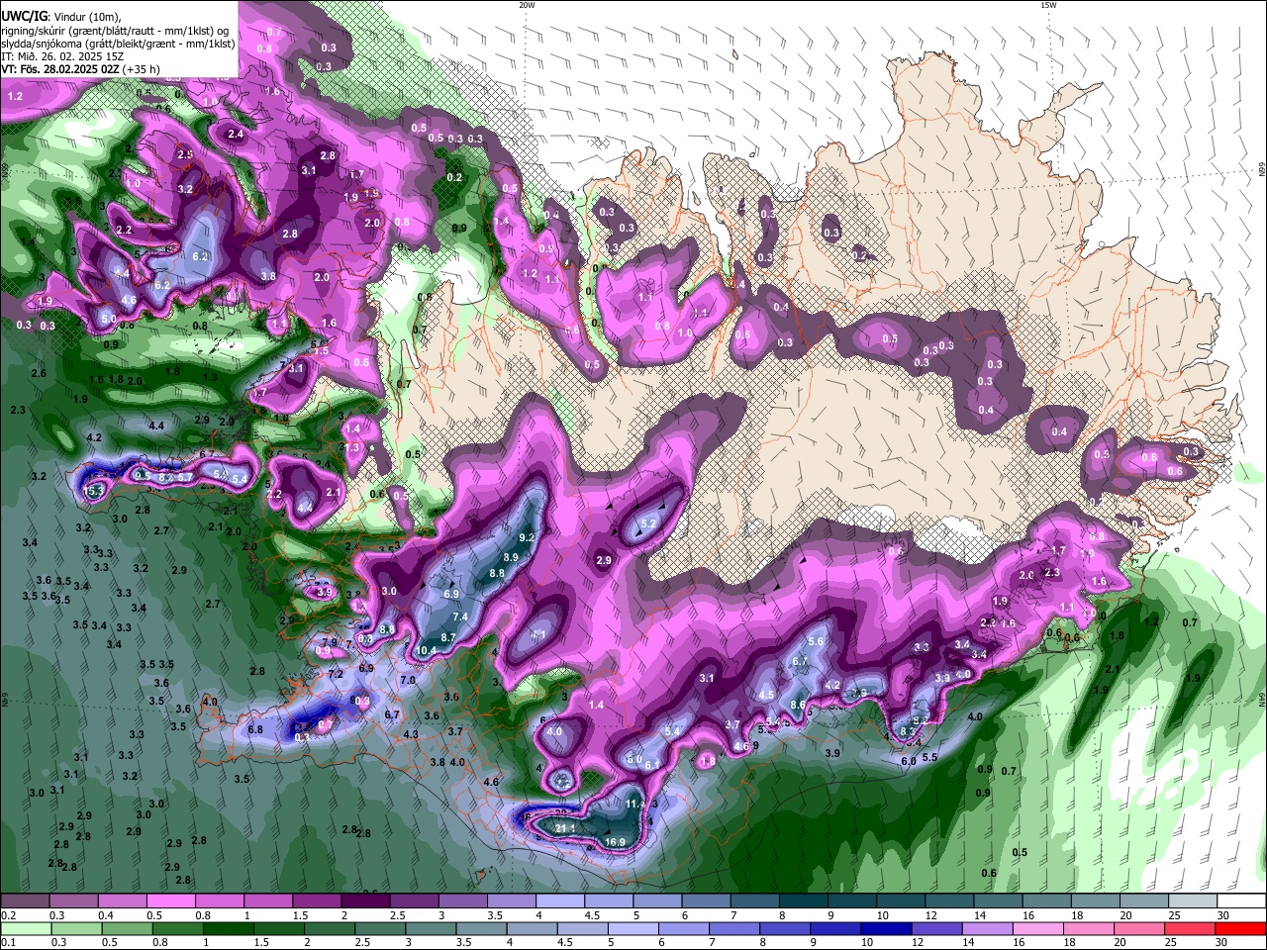Click the '30' label in upper legend row
The width and height of the screenshot is (1267, 950).
tap(1223, 915)
